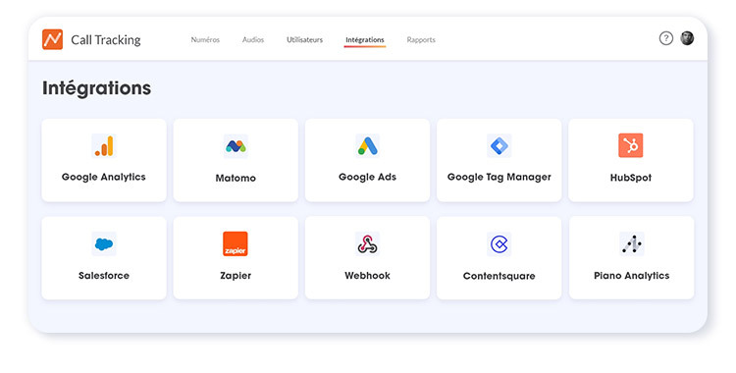The image size is (736, 373).
Task: Click the Google Analytics label
Action: [x=104, y=177]
